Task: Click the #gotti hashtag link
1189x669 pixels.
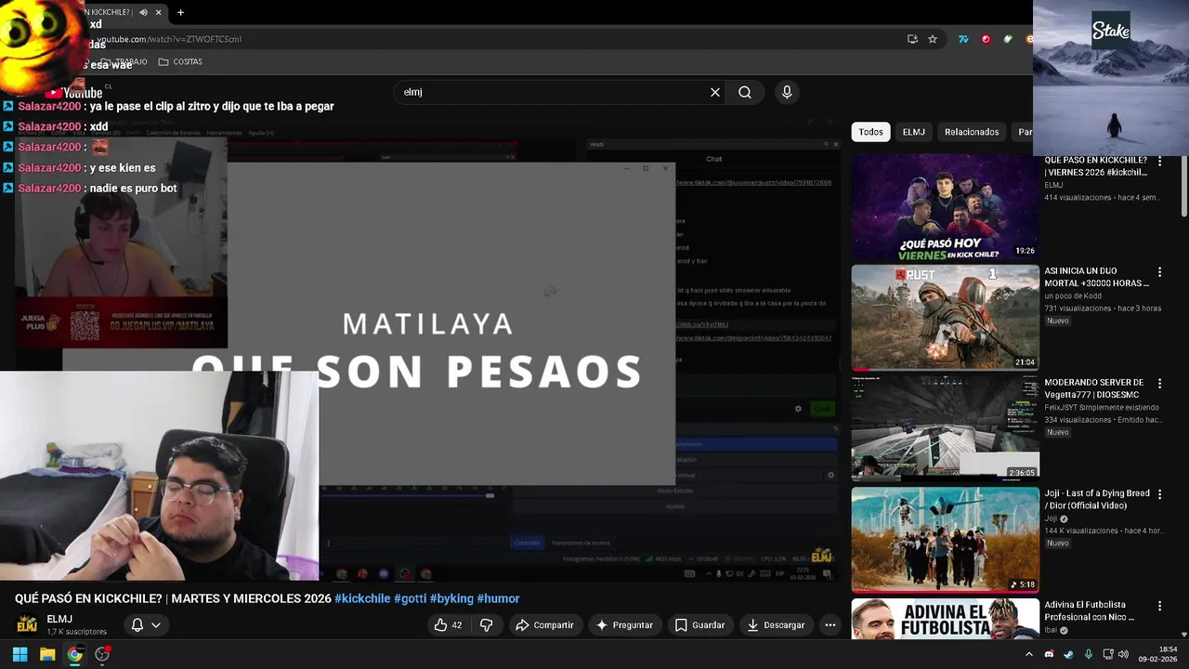Action: tap(411, 598)
